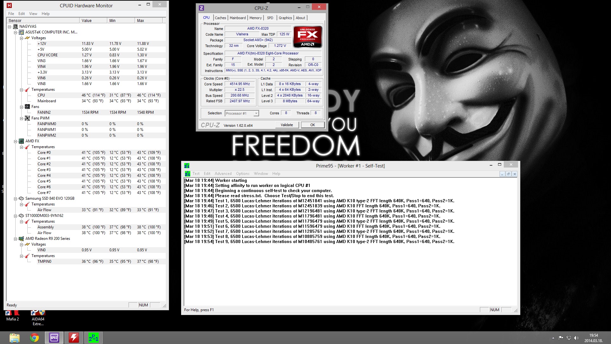The image size is (611, 344).
Task: Restore the Prime95 inner worker window
Action: (508, 174)
